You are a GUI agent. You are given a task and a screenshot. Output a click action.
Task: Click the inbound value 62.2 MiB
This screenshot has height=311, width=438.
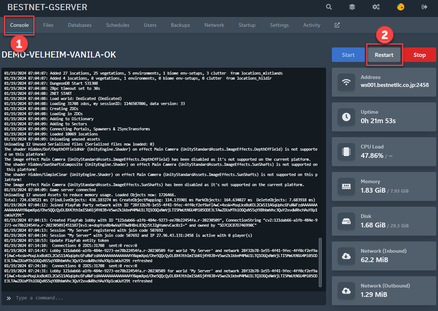(374, 260)
